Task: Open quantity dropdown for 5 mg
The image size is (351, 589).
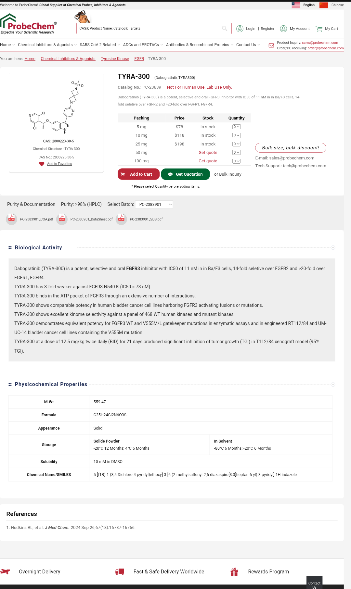Action: 236,127
